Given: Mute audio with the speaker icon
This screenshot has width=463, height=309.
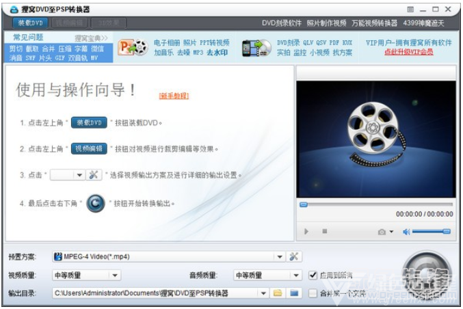Looking at the screenshot, I should 406,232.
